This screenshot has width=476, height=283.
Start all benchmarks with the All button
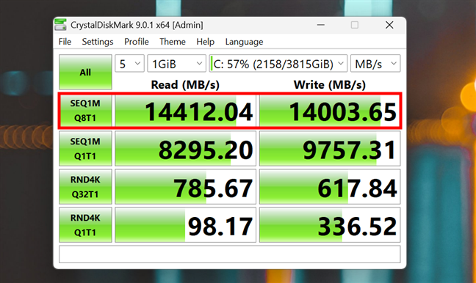pyautogui.click(x=85, y=72)
